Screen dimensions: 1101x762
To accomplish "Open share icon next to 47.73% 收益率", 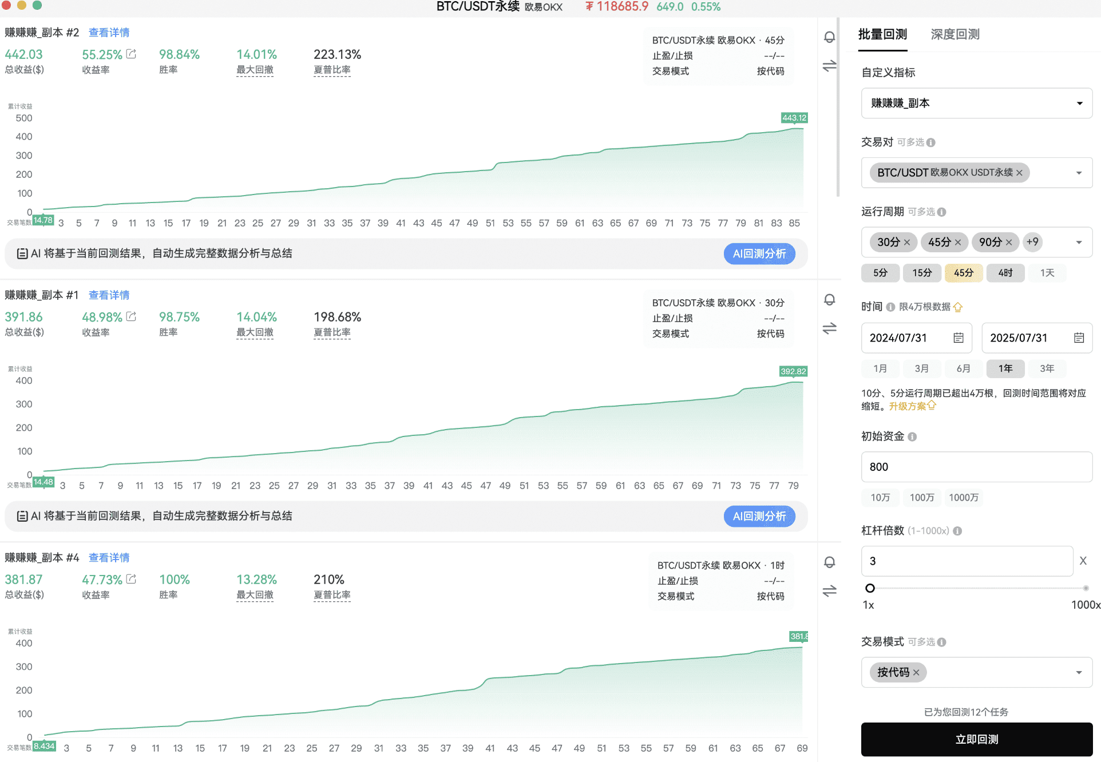I will pyautogui.click(x=131, y=579).
